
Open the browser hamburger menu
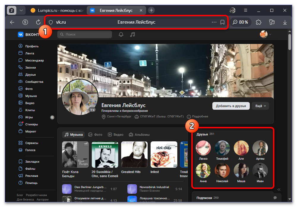click(x=246, y=10)
